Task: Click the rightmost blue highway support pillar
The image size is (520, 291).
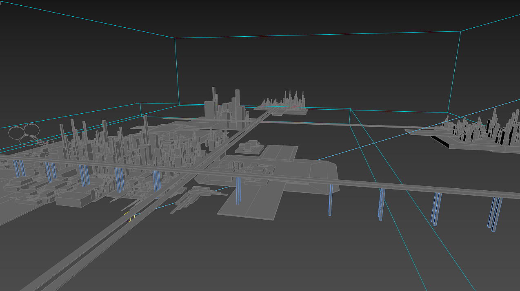Action: coord(495,214)
